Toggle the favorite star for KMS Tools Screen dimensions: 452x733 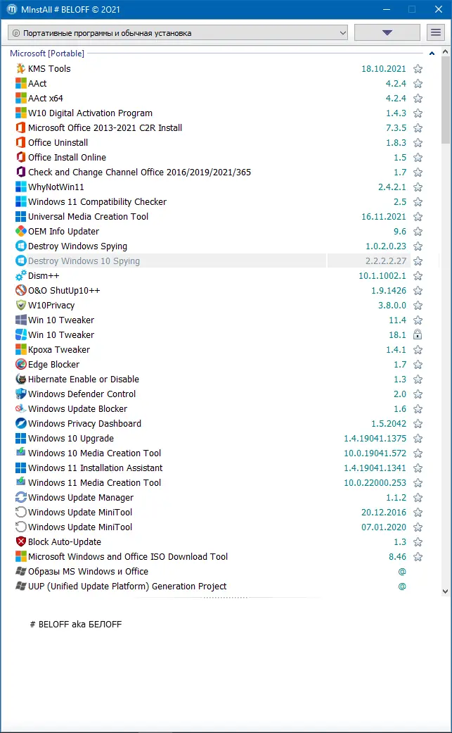coord(418,69)
